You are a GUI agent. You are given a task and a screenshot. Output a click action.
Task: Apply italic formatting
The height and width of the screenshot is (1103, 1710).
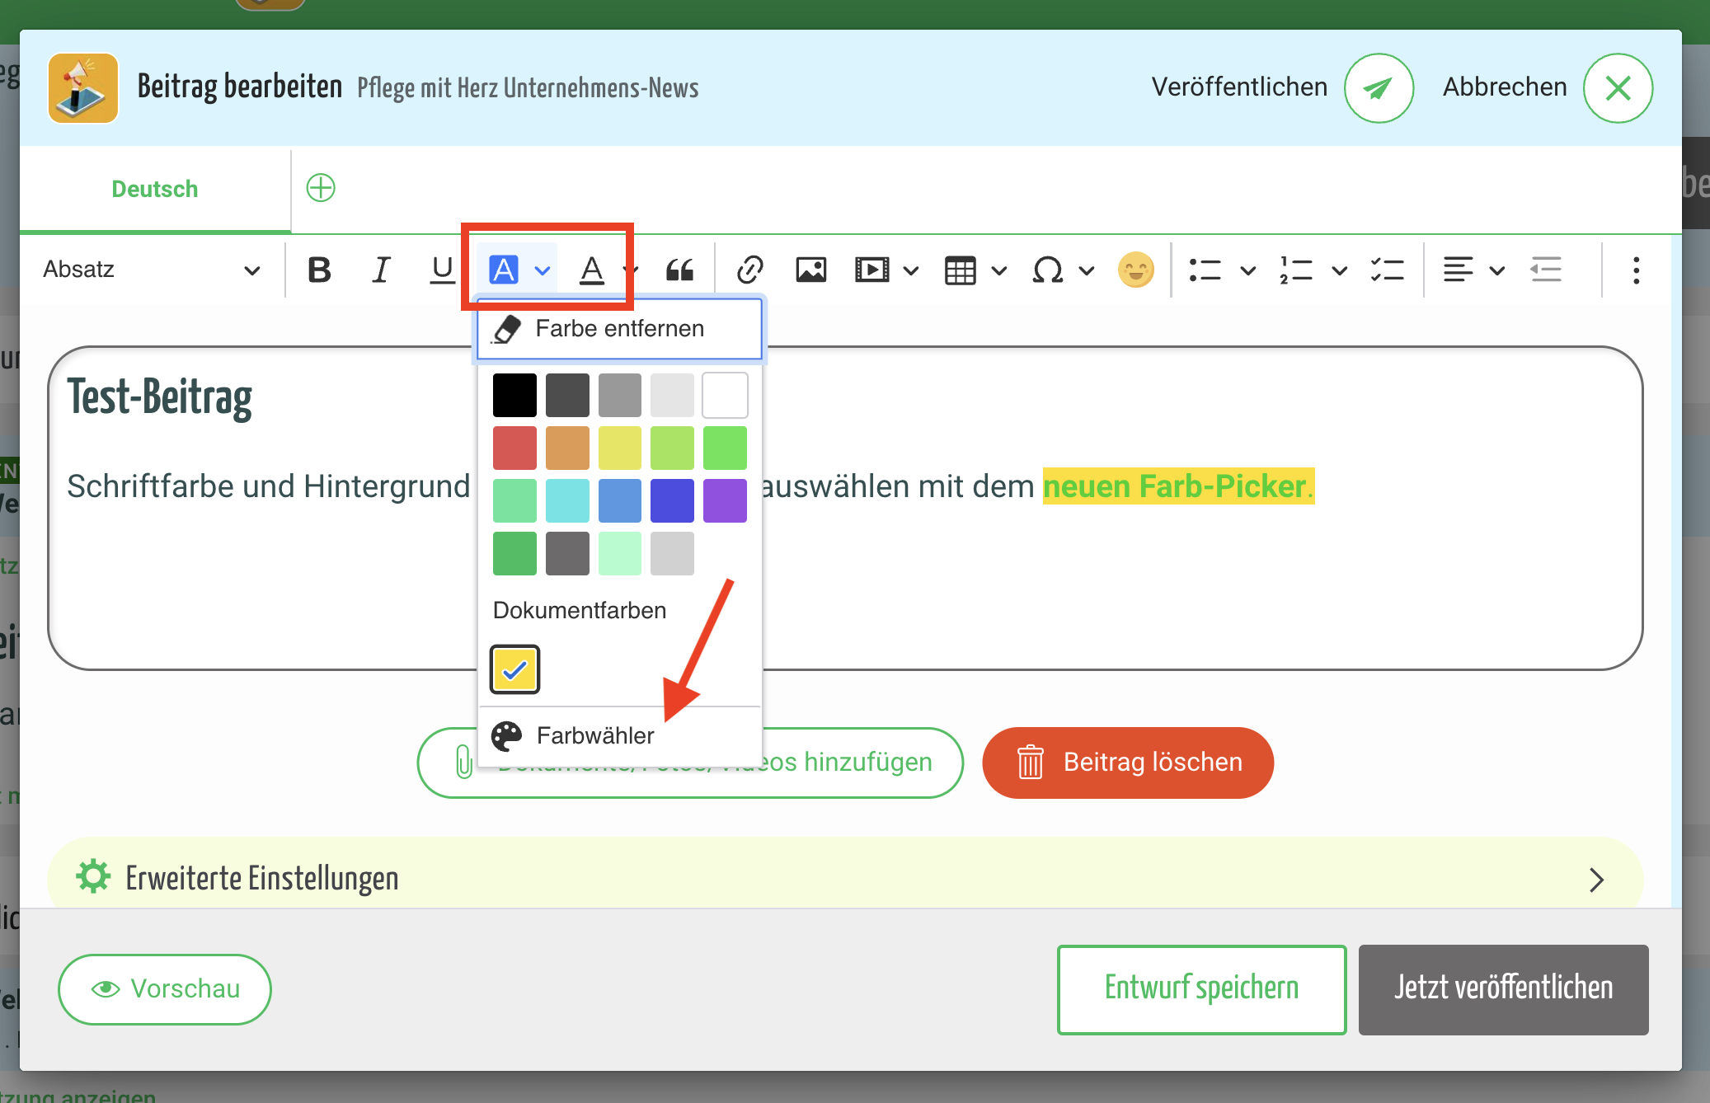pos(381,270)
